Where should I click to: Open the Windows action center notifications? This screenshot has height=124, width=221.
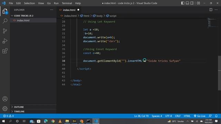pos(217,121)
